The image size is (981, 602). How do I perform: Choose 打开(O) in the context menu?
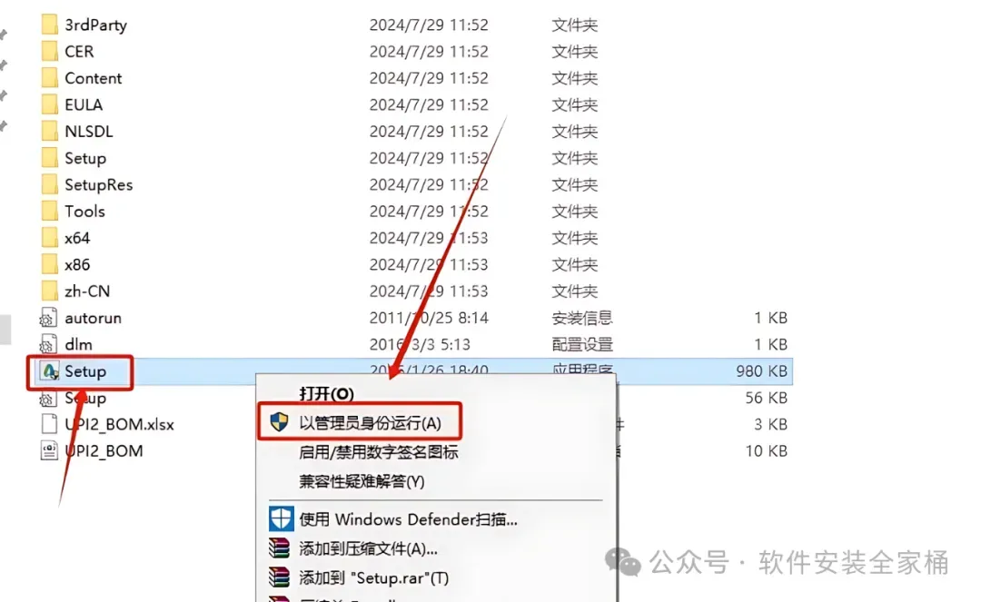(327, 394)
